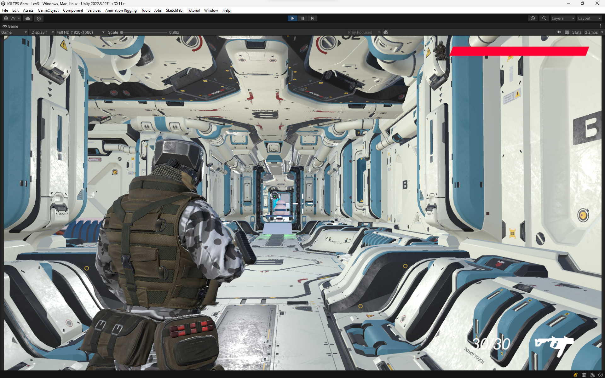The height and width of the screenshot is (378, 605).
Task: Click the auto-generate lighting status icon
Action: tap(592, 375)
